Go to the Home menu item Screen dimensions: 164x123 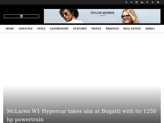pyautogui.click(x=10, y=29)
